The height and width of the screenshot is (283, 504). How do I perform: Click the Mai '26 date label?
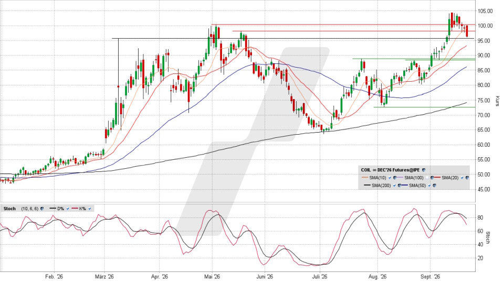[212, 277]
